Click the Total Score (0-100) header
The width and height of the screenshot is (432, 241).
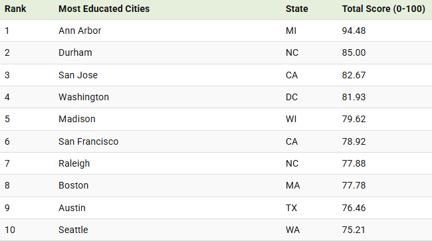pyautogui.click(x=383, y=9)
